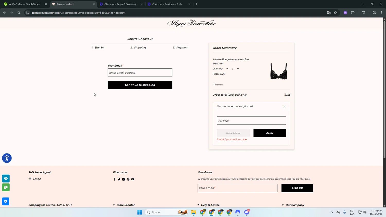Image resolution: width=386 pixels, height=217 pixels.
Task: Reload the page
Action: [19, 13]
